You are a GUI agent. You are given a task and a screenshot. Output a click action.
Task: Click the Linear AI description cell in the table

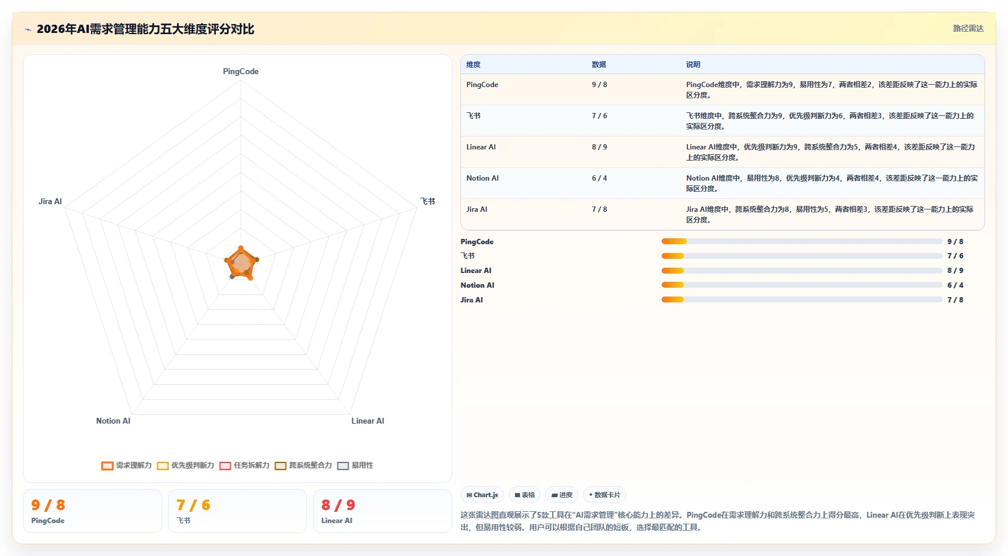click(x=832, y=152)
